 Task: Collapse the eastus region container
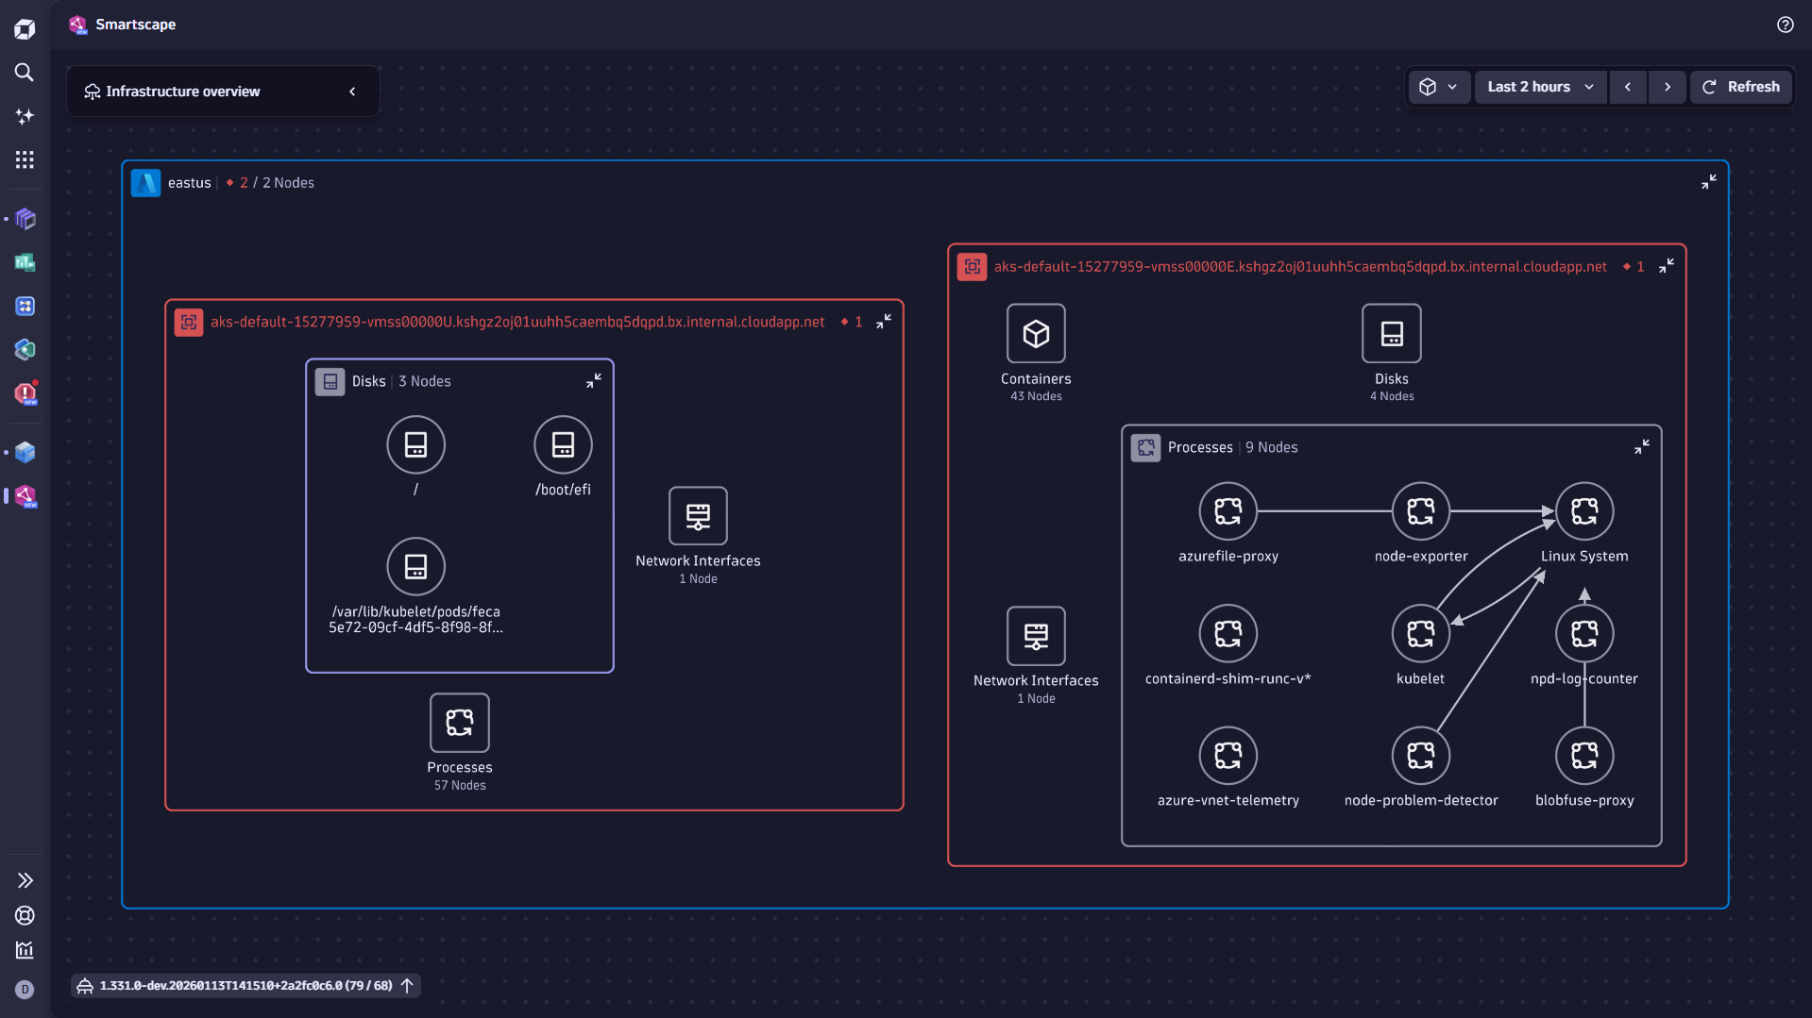[x=1709, y=181]
